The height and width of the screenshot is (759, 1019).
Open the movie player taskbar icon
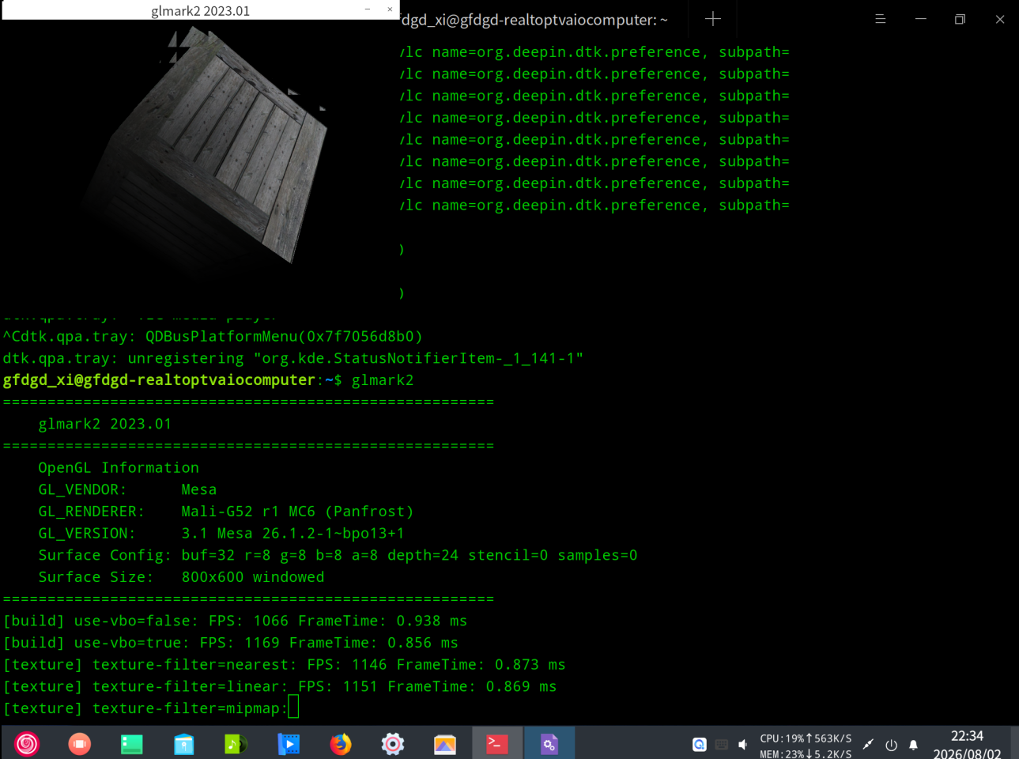(x=289, y=744)
